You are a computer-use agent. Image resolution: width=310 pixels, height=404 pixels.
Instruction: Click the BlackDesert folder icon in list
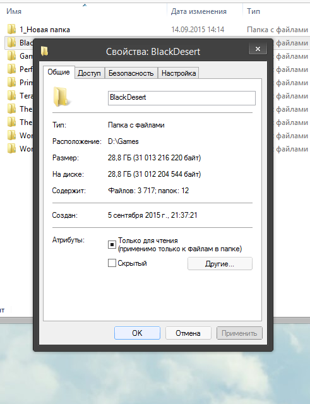[11, 42]
